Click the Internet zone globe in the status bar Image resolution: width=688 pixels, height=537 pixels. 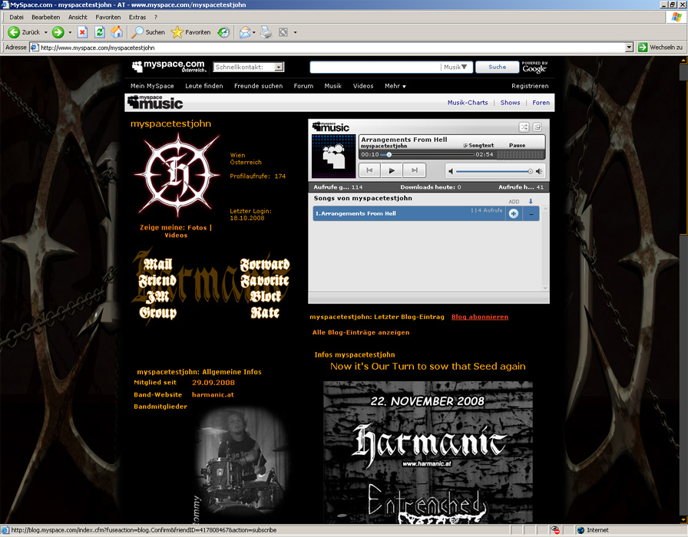(x=580, y=530)
